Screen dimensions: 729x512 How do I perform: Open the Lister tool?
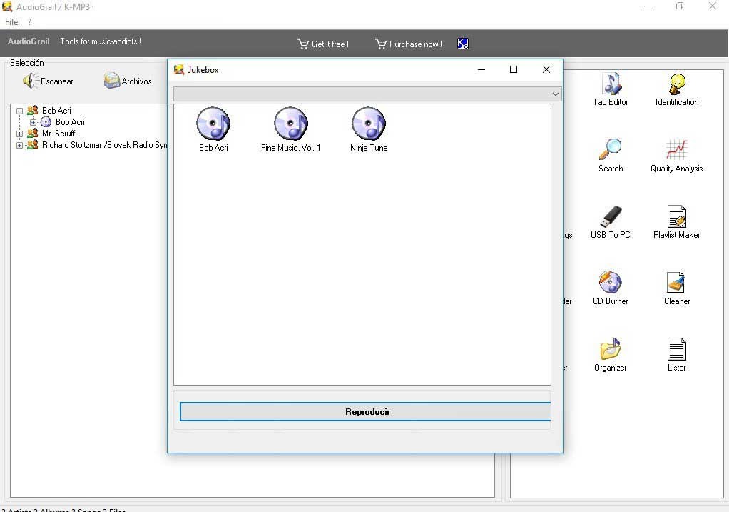[x=676, y=350]
